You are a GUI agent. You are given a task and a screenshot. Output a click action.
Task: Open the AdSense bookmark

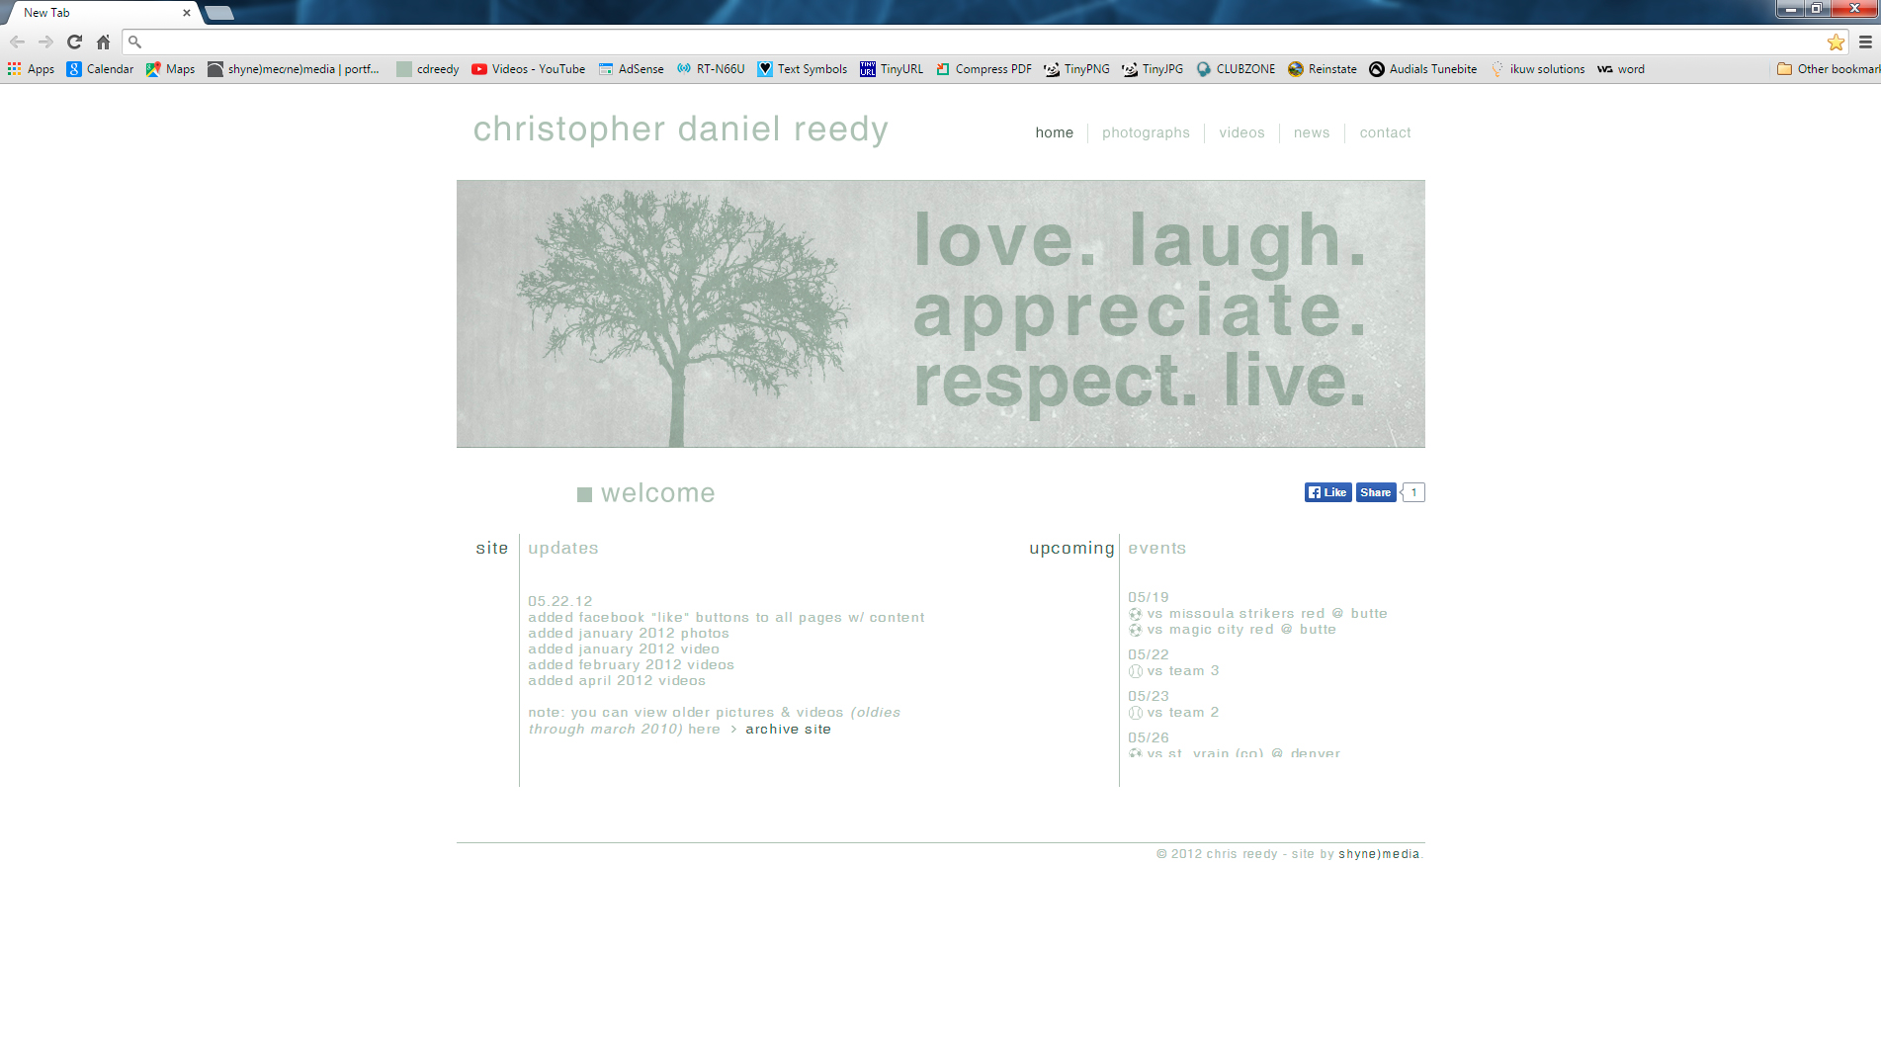pyautogui.click(x=631, y=69)
